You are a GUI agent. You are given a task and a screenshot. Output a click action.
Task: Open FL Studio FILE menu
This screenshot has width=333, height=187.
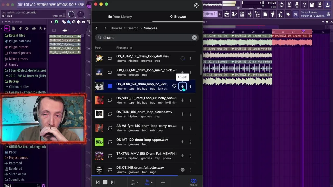click(x=20, y=5)
